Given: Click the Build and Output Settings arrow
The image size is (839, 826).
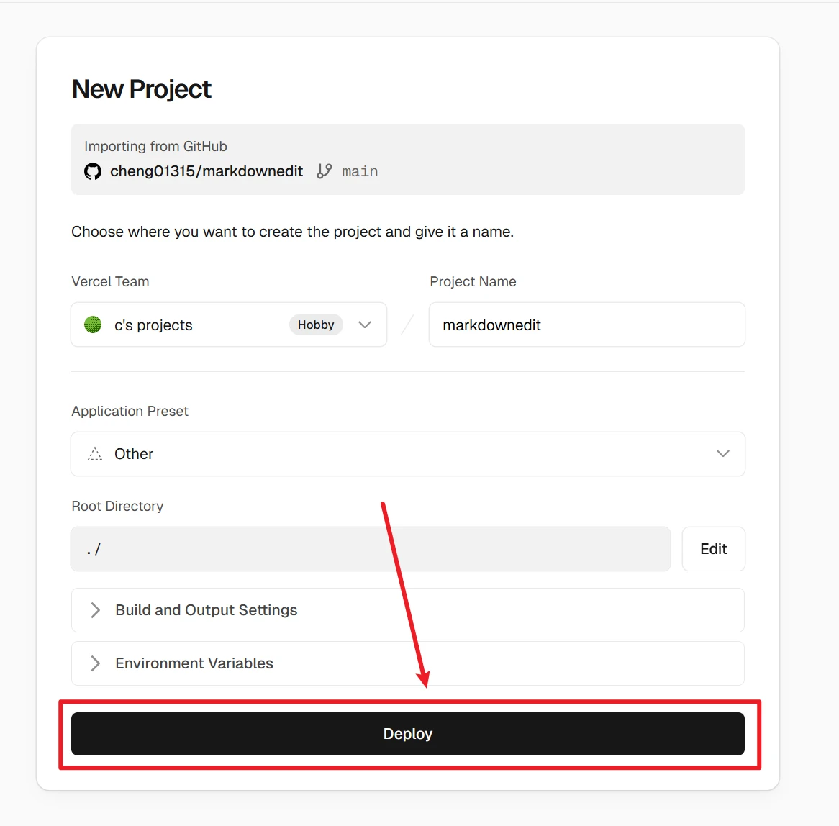Looking at the screenshot, I should point(95,610).
